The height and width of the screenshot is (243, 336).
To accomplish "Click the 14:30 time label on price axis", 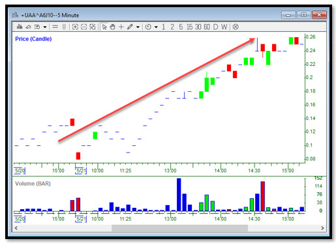I will click(254, 171).
